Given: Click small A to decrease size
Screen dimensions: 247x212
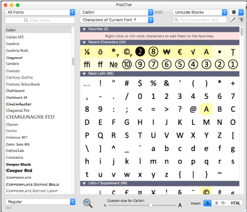Looking at the screenshot, I should click(x=105, y=205).
